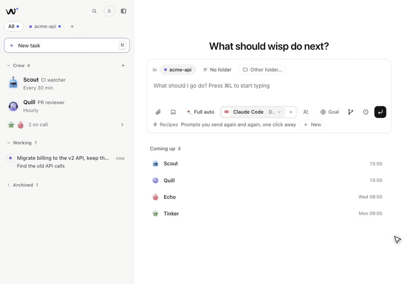404x284 pixels.
Task: Toggle Full auto mode
Action: point(200,112)
